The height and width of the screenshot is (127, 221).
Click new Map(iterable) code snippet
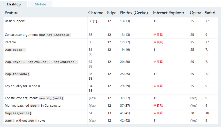[55, 35]
